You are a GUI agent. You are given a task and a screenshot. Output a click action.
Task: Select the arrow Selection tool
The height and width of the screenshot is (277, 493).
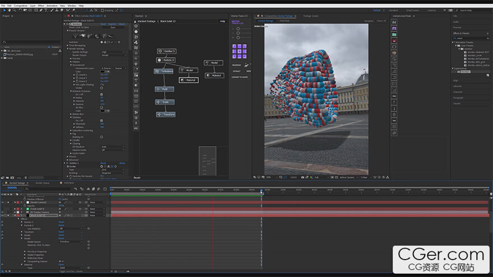click(x=4, y=11)
